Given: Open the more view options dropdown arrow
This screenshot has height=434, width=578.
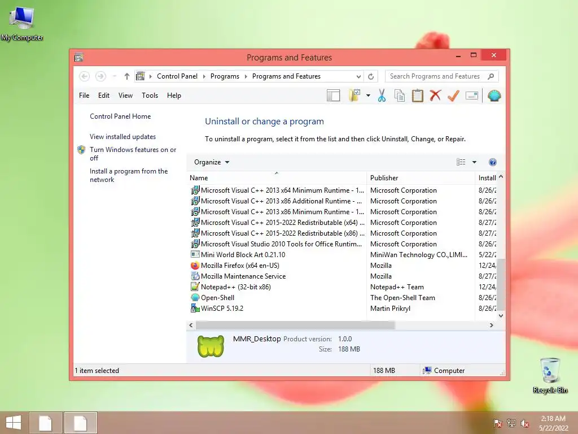Looking at the screenshot, I should click(x=474, y=162).
